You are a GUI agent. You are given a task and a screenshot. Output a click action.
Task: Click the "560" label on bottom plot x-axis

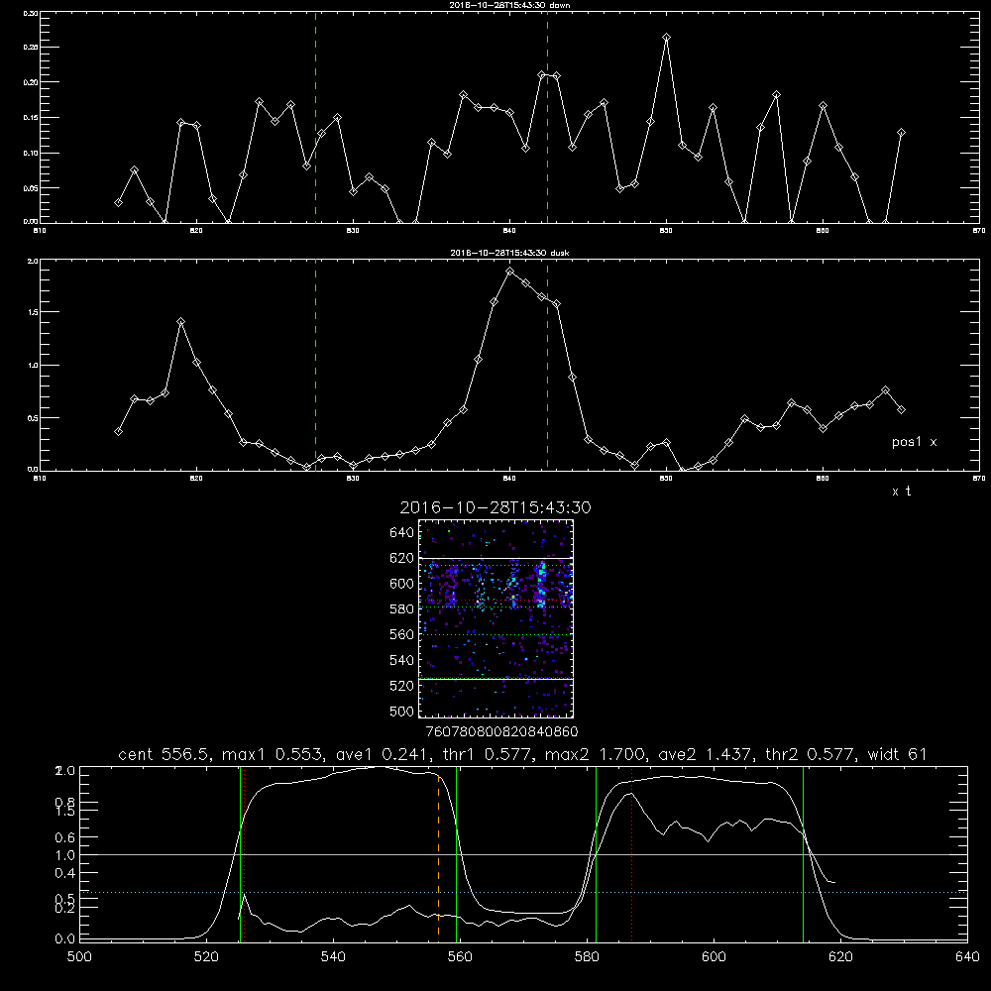tap(460, 957)
